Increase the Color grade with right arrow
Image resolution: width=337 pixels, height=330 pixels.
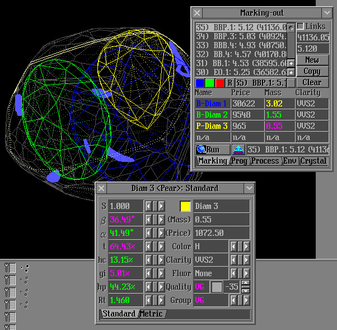click(246, 247)
